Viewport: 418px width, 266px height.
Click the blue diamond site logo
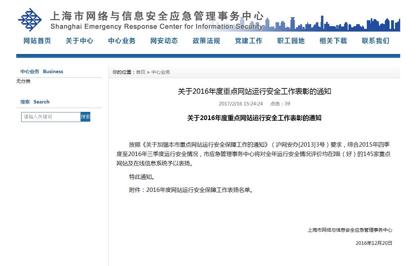[x=30, y=20]
